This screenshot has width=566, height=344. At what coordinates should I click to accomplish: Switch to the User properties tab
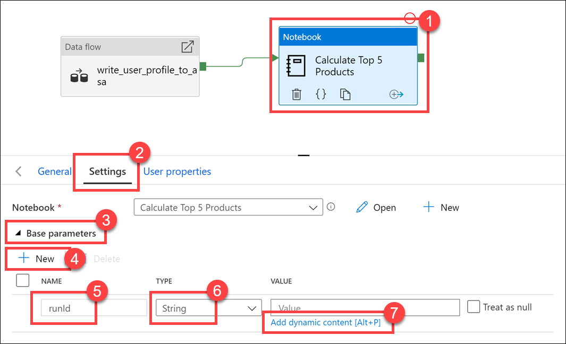click(x=177, y=171)
